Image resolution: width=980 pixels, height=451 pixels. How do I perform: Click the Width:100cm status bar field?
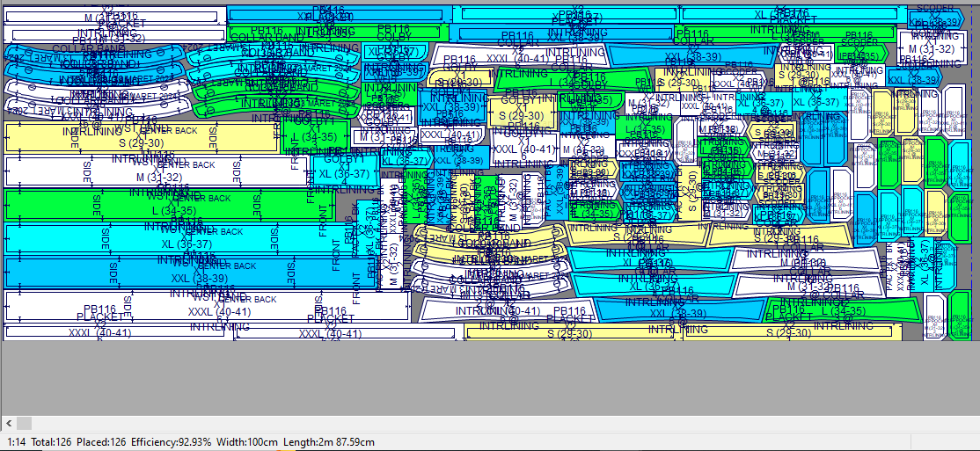249,442
